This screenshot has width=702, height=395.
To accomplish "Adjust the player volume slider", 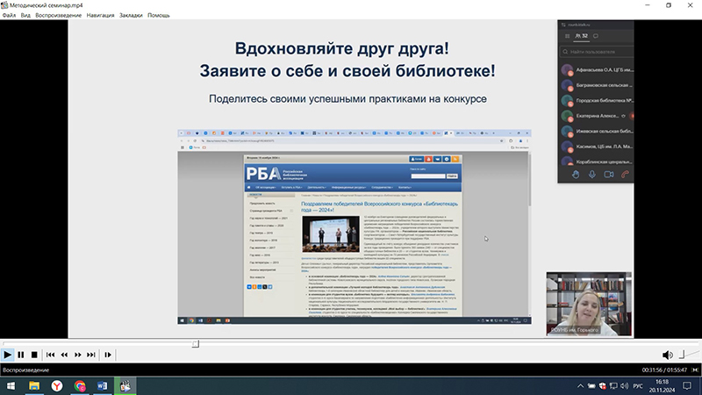I will [x=689, y=355].
